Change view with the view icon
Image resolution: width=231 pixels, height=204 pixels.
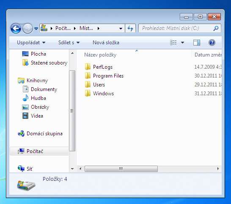(x=173, y=43)
